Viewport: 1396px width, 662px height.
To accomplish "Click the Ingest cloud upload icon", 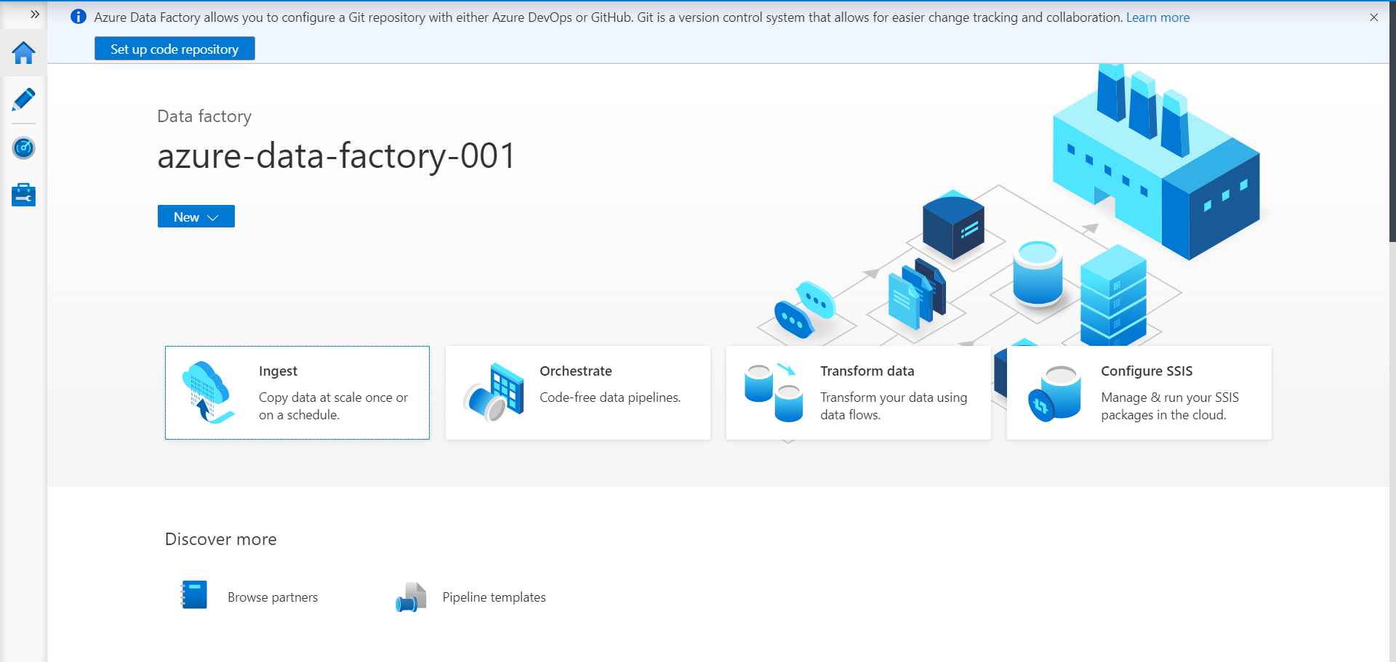I will 209,392.
